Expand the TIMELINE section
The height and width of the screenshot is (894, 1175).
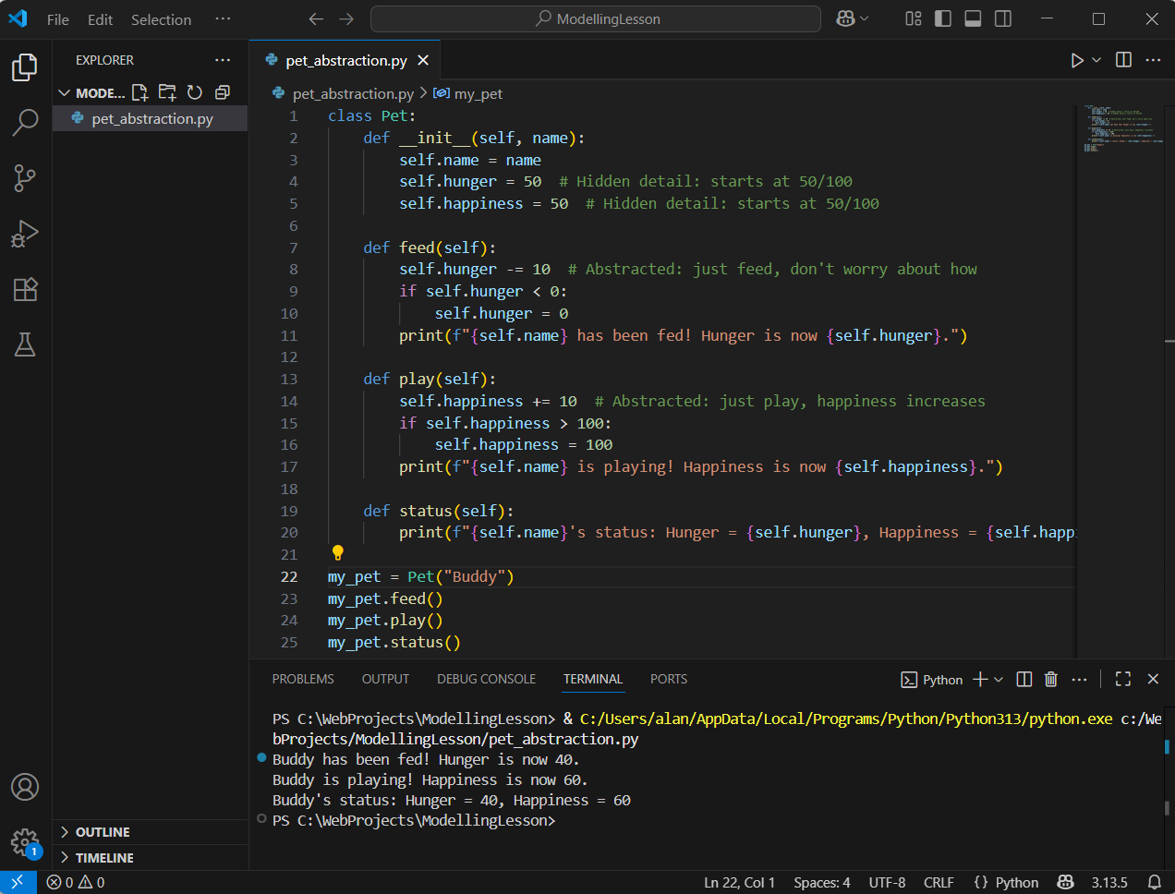(x=103, y=858)
